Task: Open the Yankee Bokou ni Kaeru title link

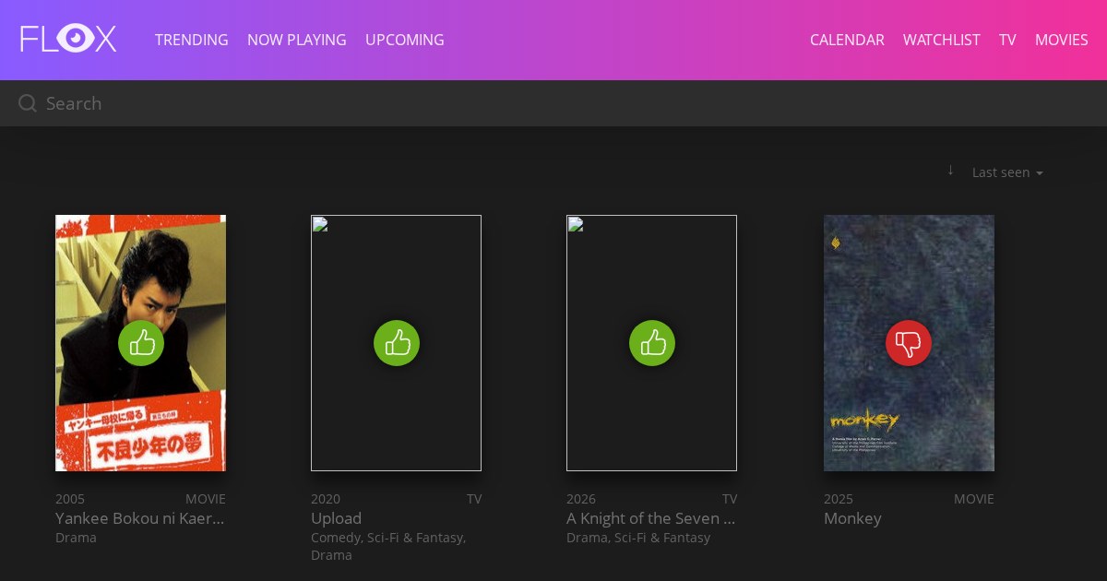Action: pos(140,518)
